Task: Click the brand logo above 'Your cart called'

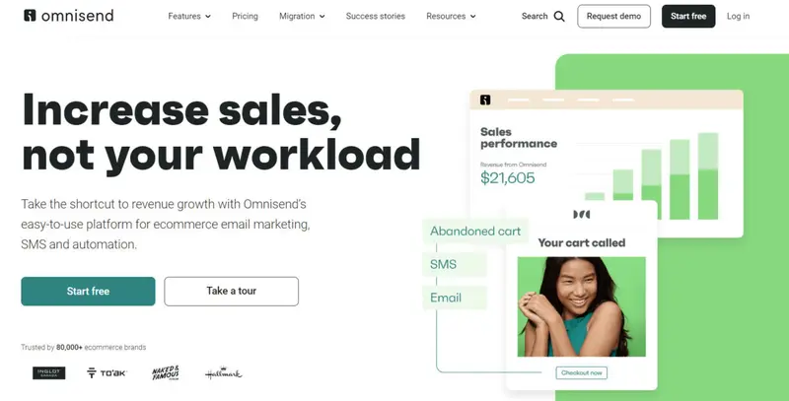Action: (x=582, y=215)
